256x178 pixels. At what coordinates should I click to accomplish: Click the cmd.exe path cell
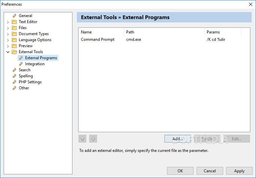134,39
